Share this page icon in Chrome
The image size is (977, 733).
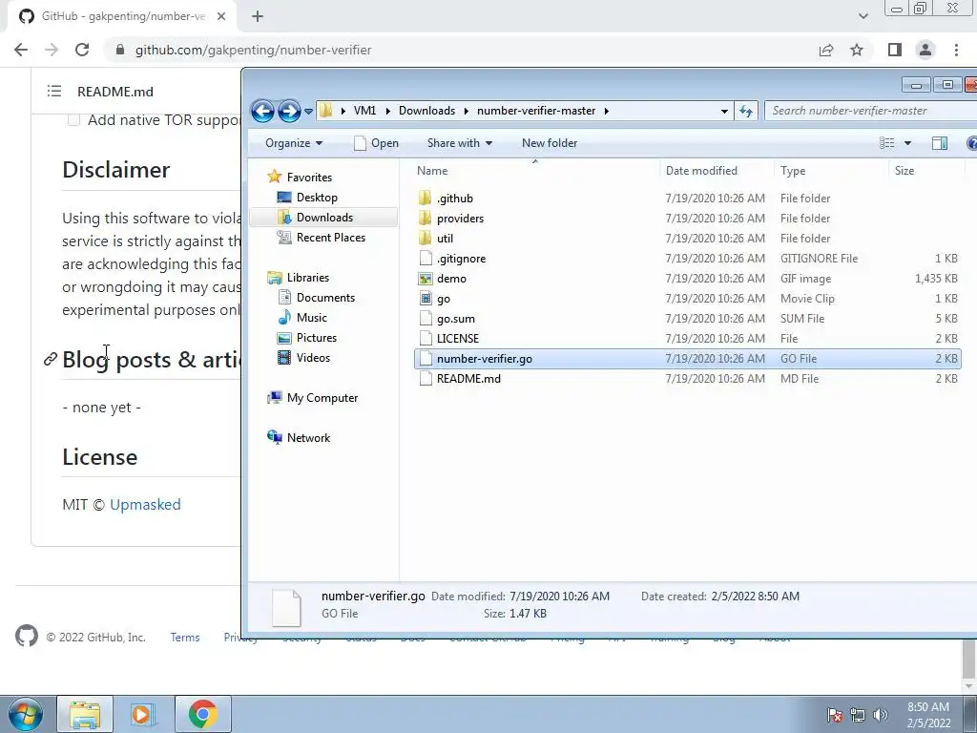tap(826, 50)
